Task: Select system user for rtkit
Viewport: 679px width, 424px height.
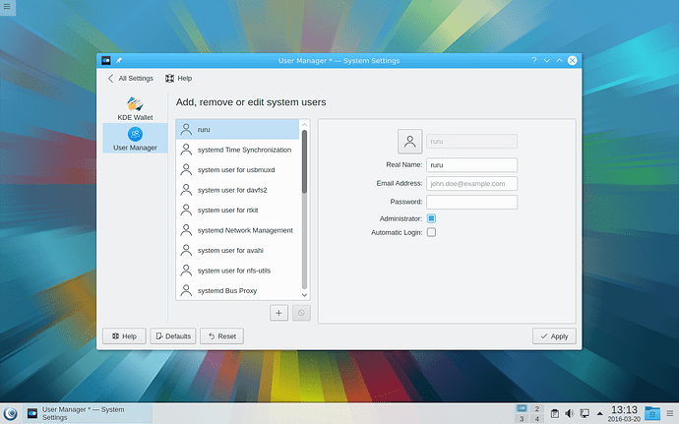Action: pos(238,211)
